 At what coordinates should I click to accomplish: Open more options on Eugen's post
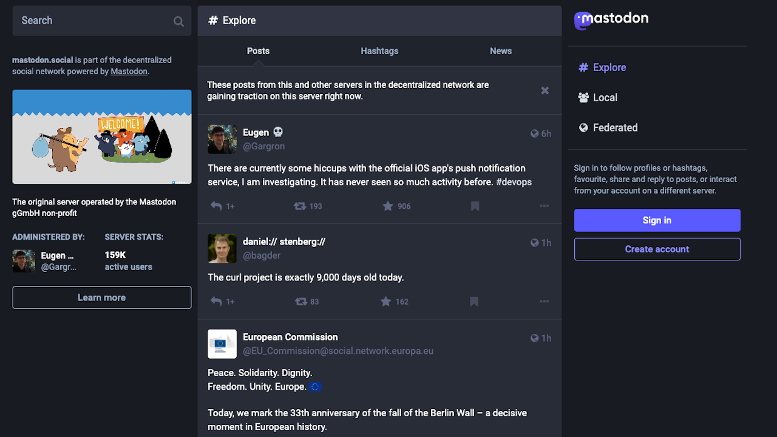[x=544, y=206]
